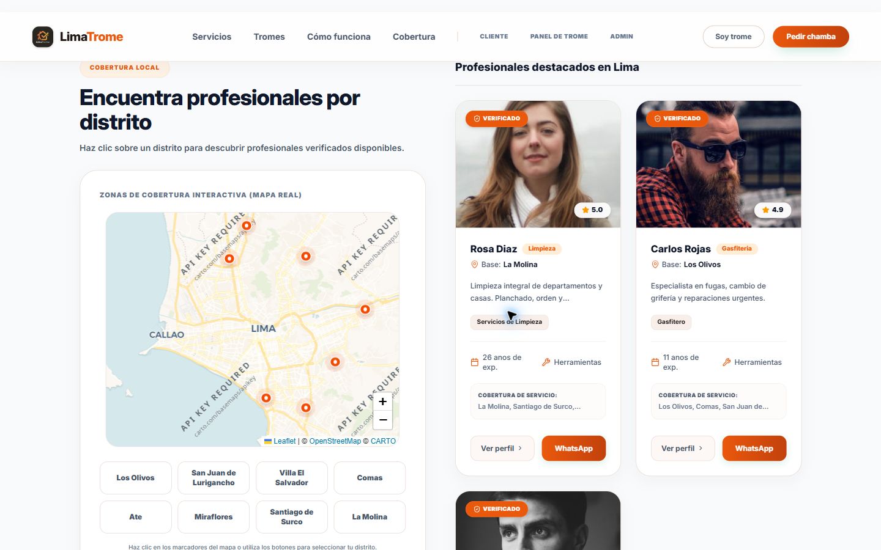Click the LimaTrome logo icon
This screenshot has height=550, width=881.
pyautogui.click(x=43, y=37)
